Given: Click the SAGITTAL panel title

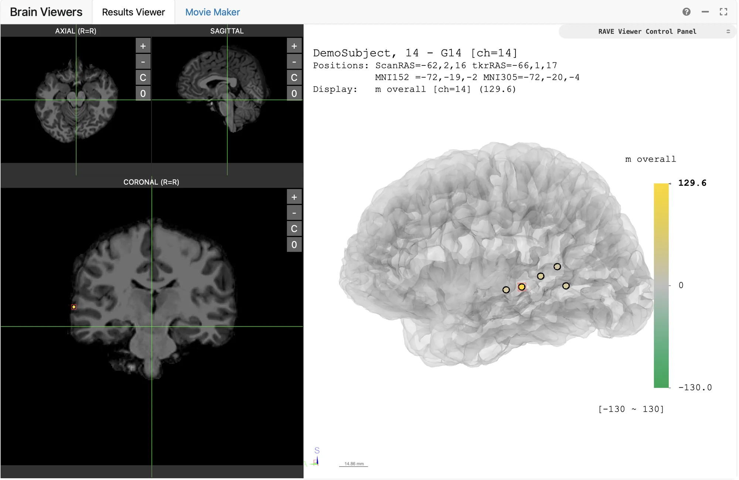Looking at the screenshot, I should click(x=227, y=31).
